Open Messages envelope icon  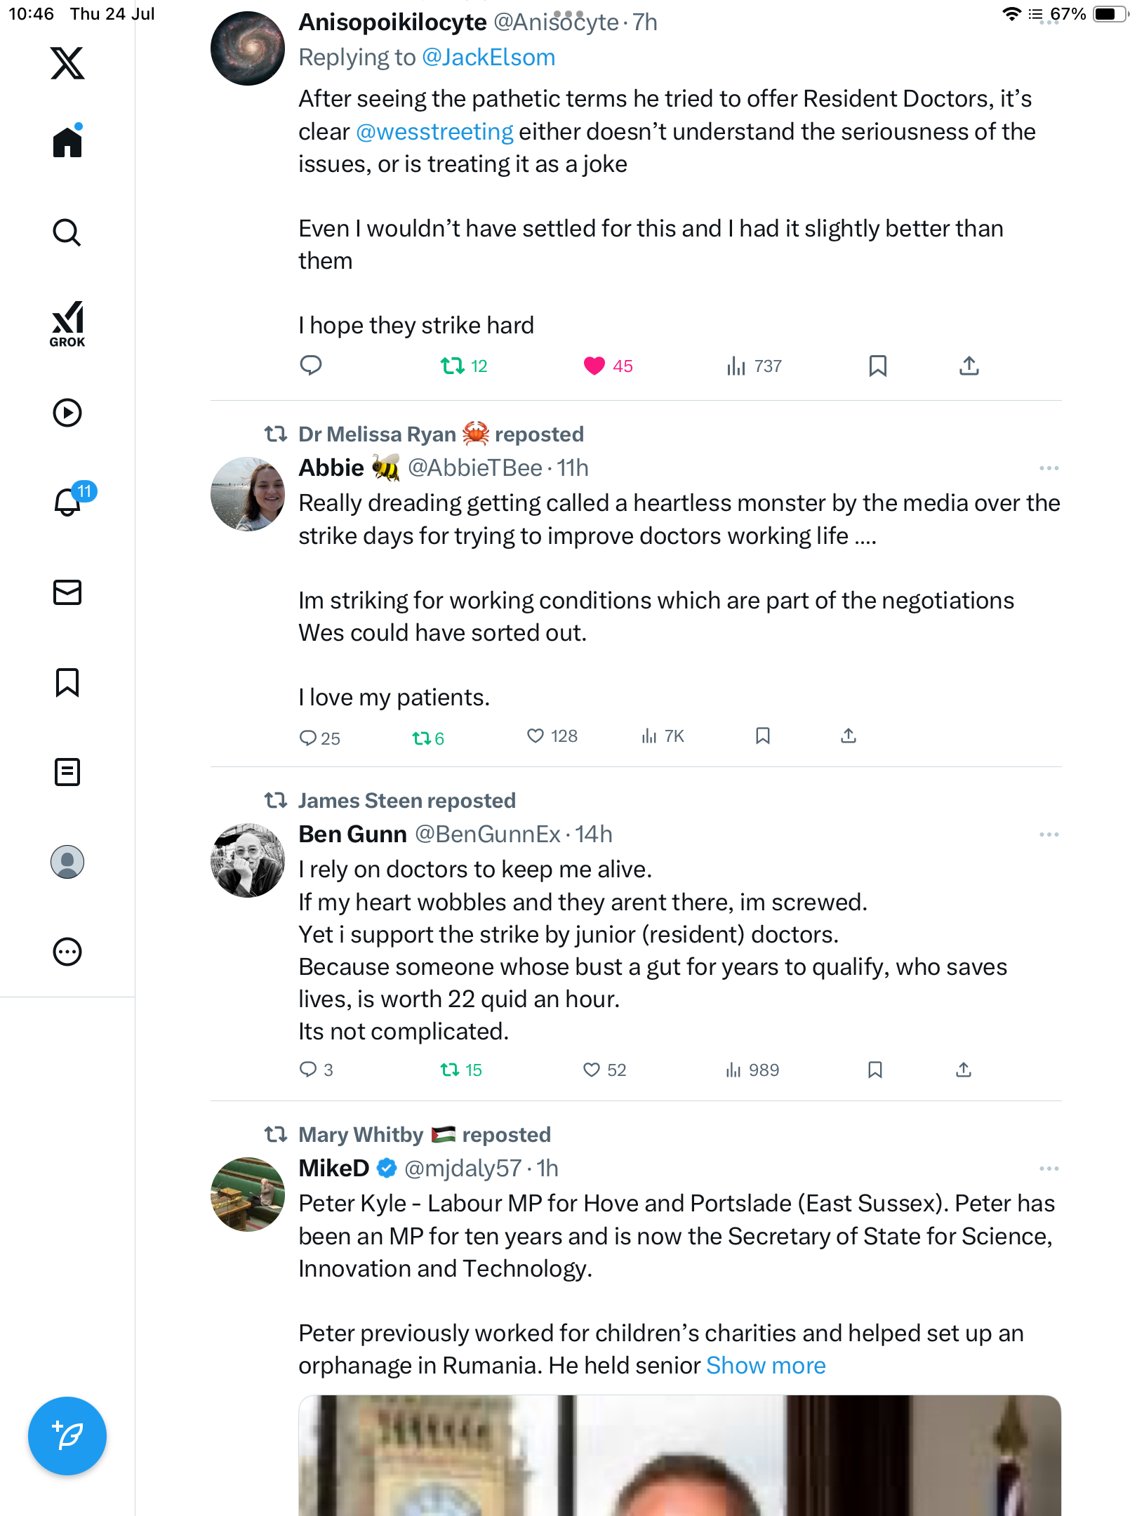point(67,592)
